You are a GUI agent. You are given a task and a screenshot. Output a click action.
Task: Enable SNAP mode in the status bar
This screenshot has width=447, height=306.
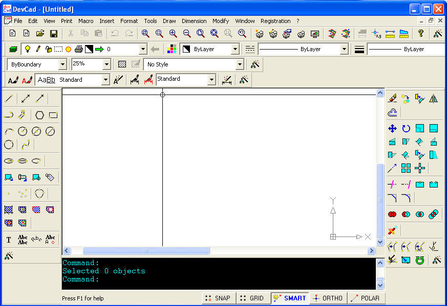219,298
